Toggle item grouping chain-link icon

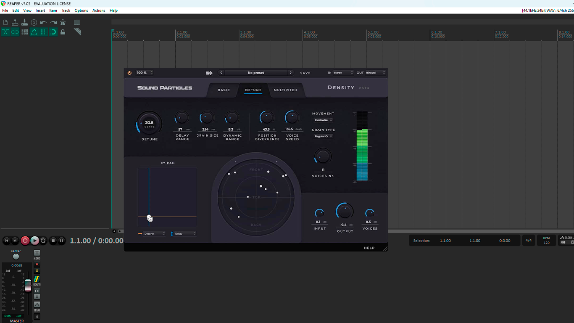pyautogui.click(x=15, y=32)
